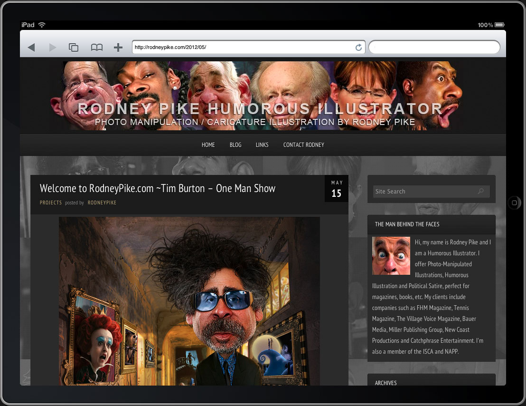Click the banner subtitle text

pos(255,122)
